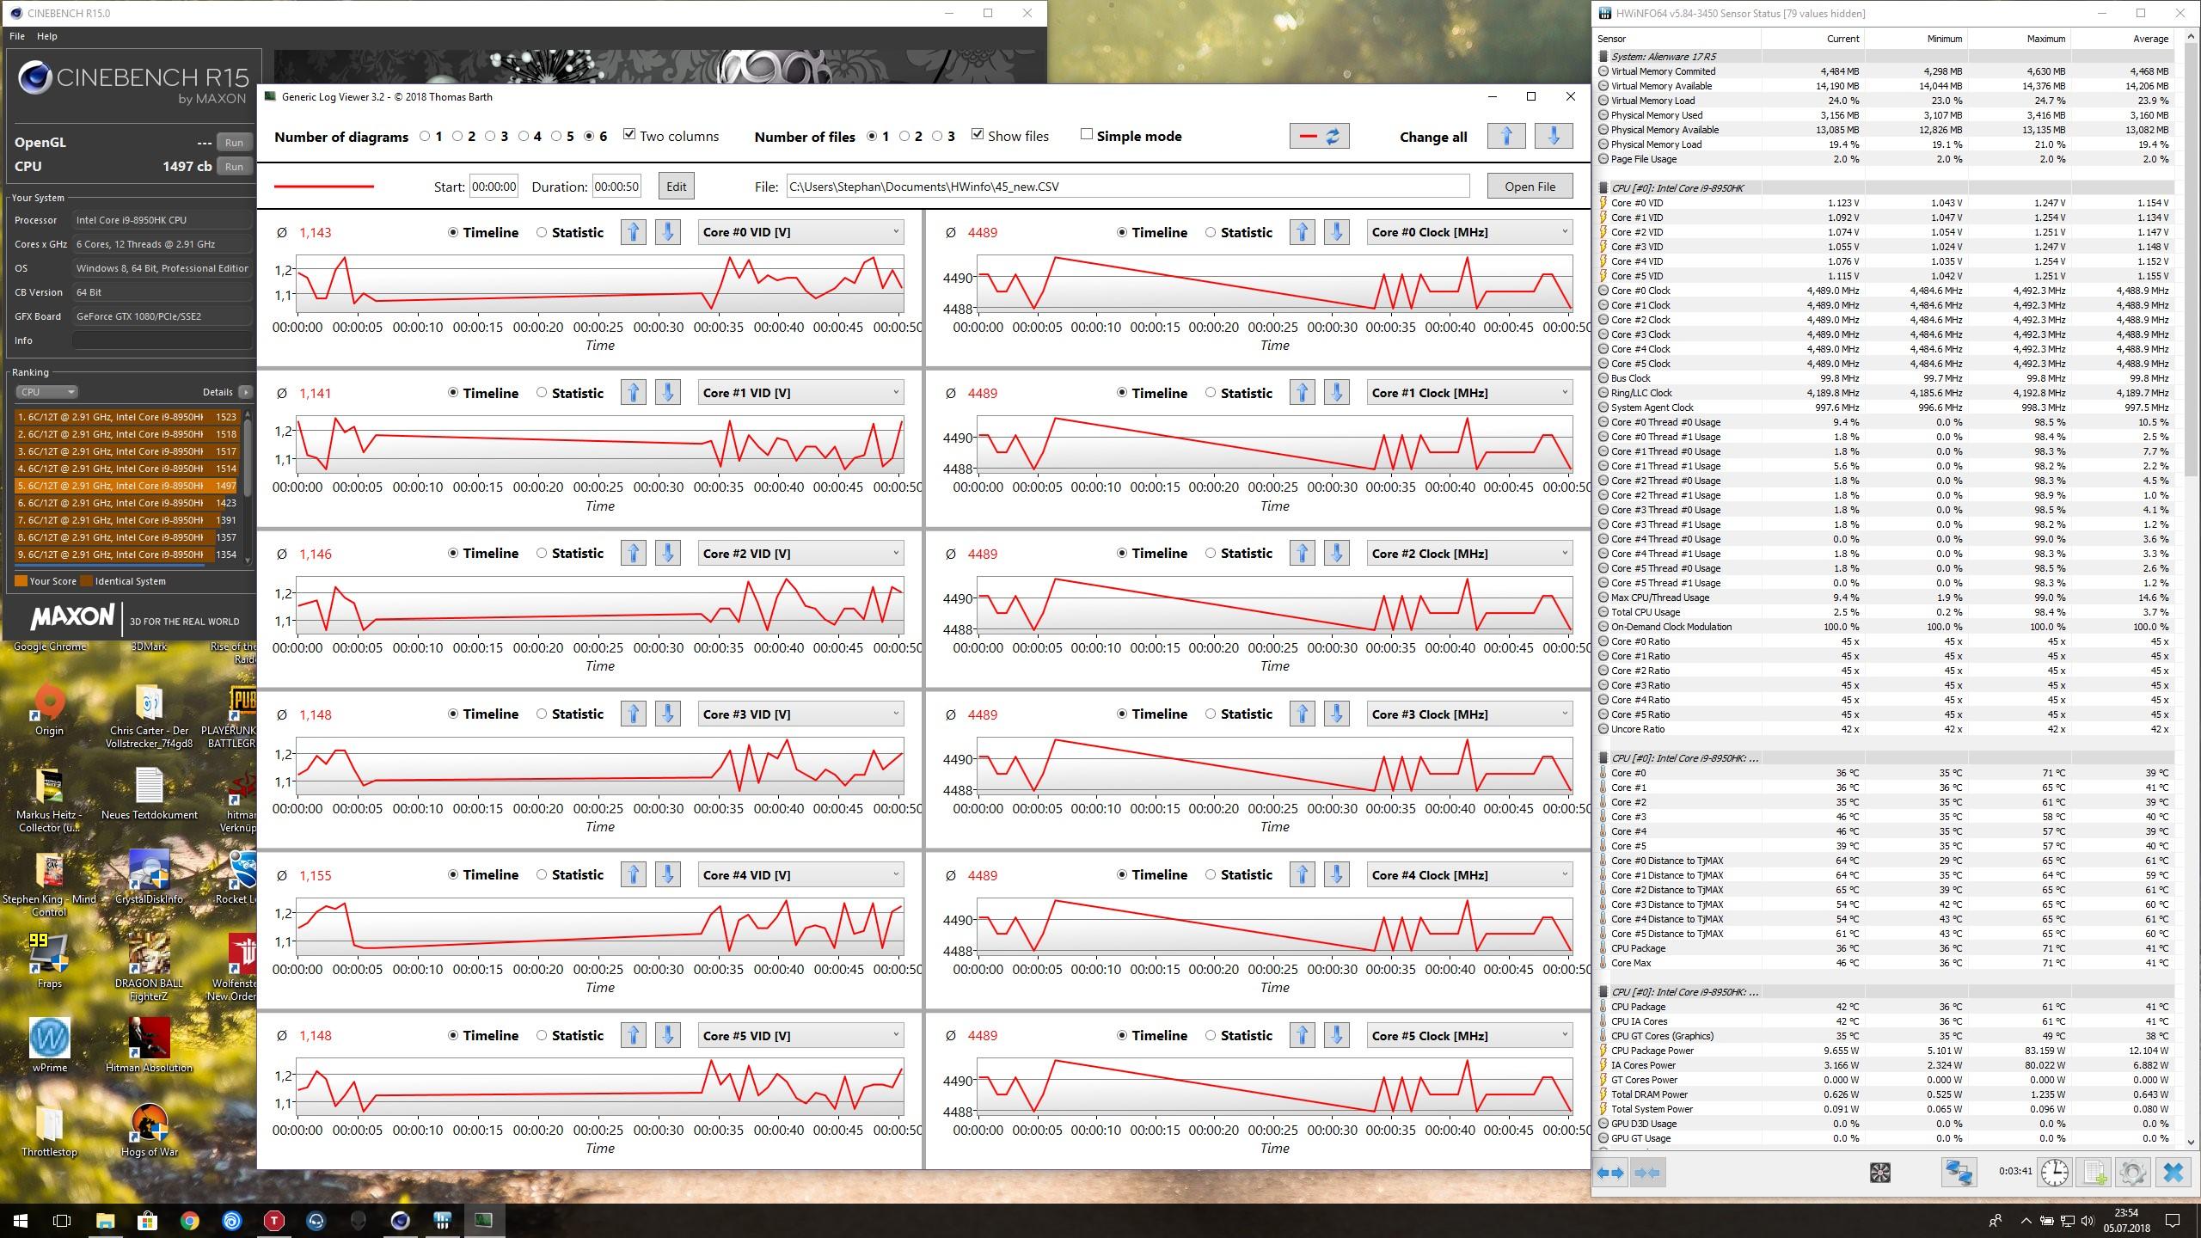2201x1238 pixels.
Task: Click the Open File button
Action: click(x=1529, y=187)
